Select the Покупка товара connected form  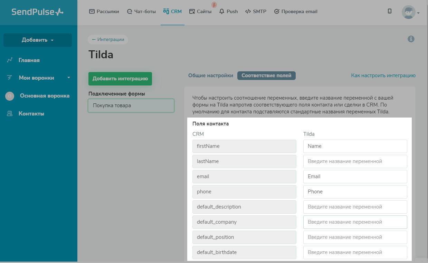[131, 105]
